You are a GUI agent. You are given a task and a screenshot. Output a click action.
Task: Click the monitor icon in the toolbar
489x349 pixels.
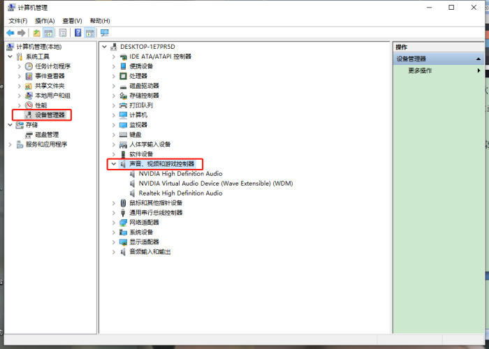(105, 33)
